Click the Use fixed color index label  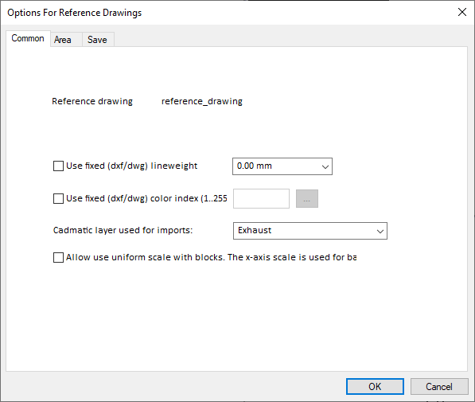pos(146,198)
